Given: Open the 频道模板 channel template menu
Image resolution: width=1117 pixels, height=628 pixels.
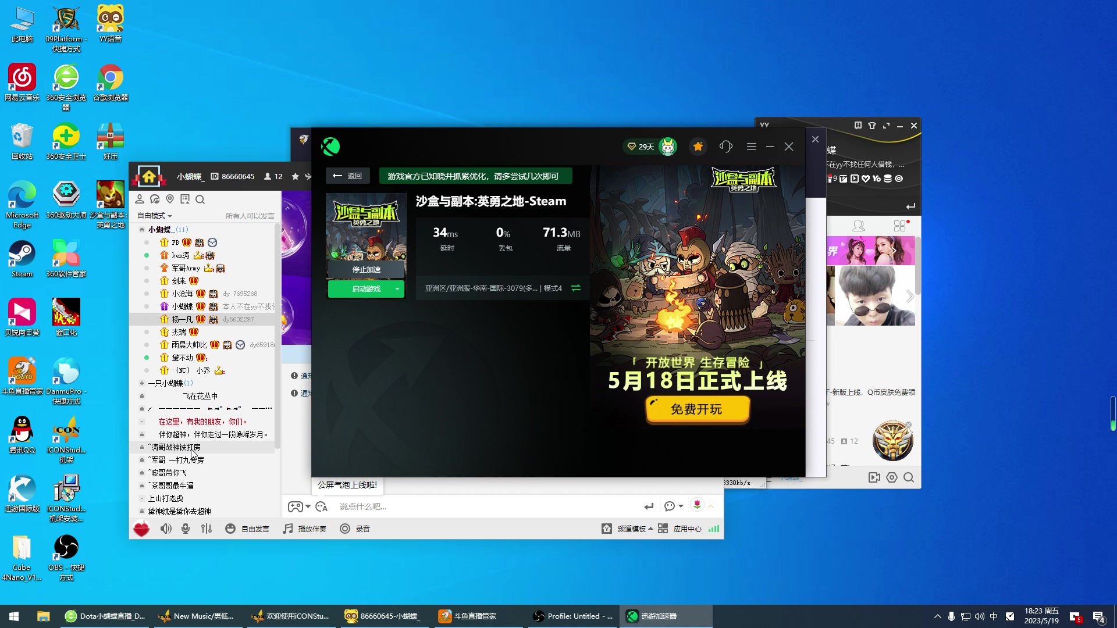Looking at the screenshot, I should [x=627, y=529].
